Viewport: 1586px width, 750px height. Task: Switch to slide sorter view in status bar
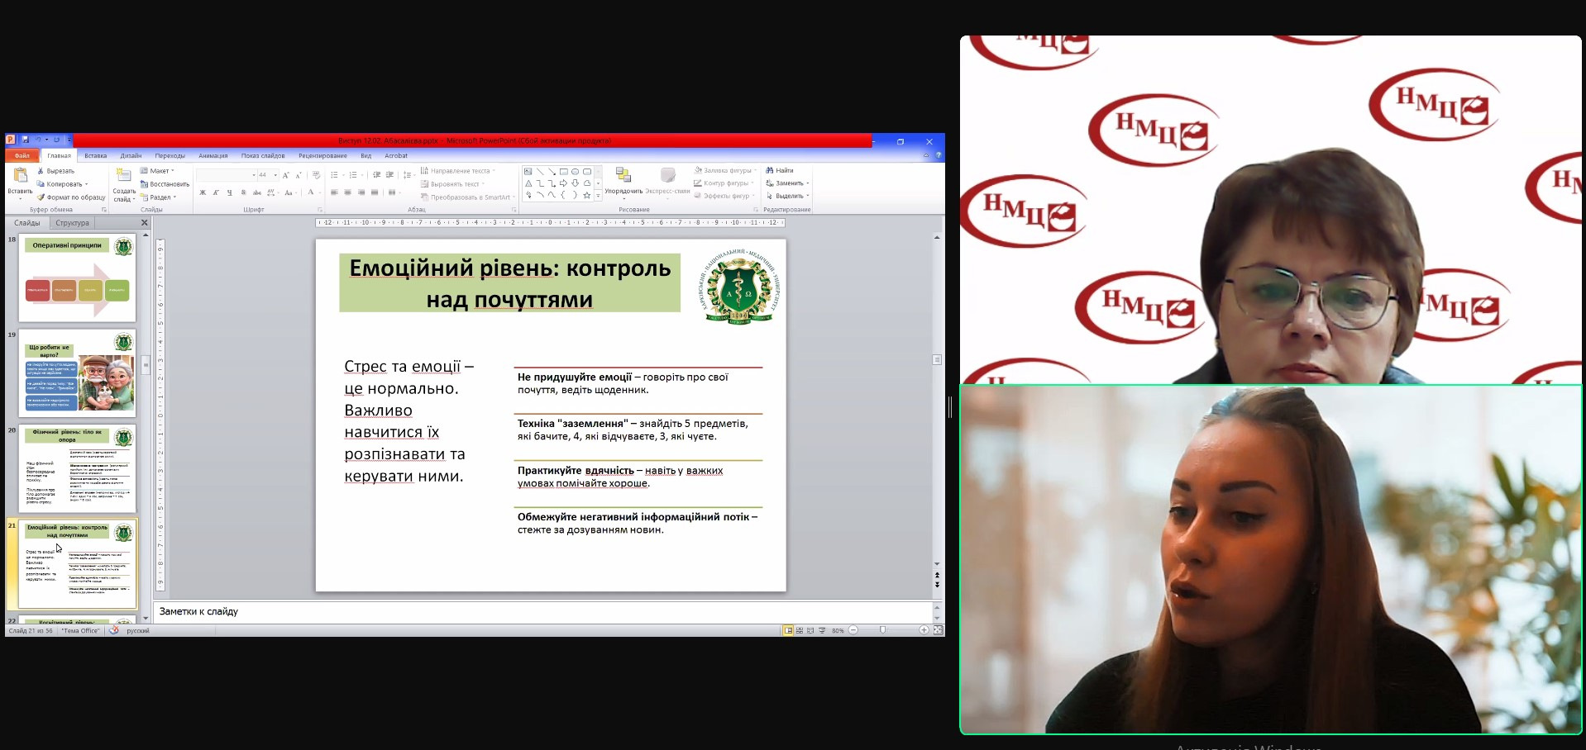coord(800,630)
